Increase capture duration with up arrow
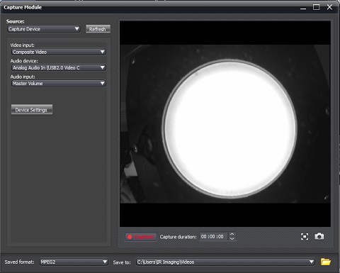 tap(232, 234)
